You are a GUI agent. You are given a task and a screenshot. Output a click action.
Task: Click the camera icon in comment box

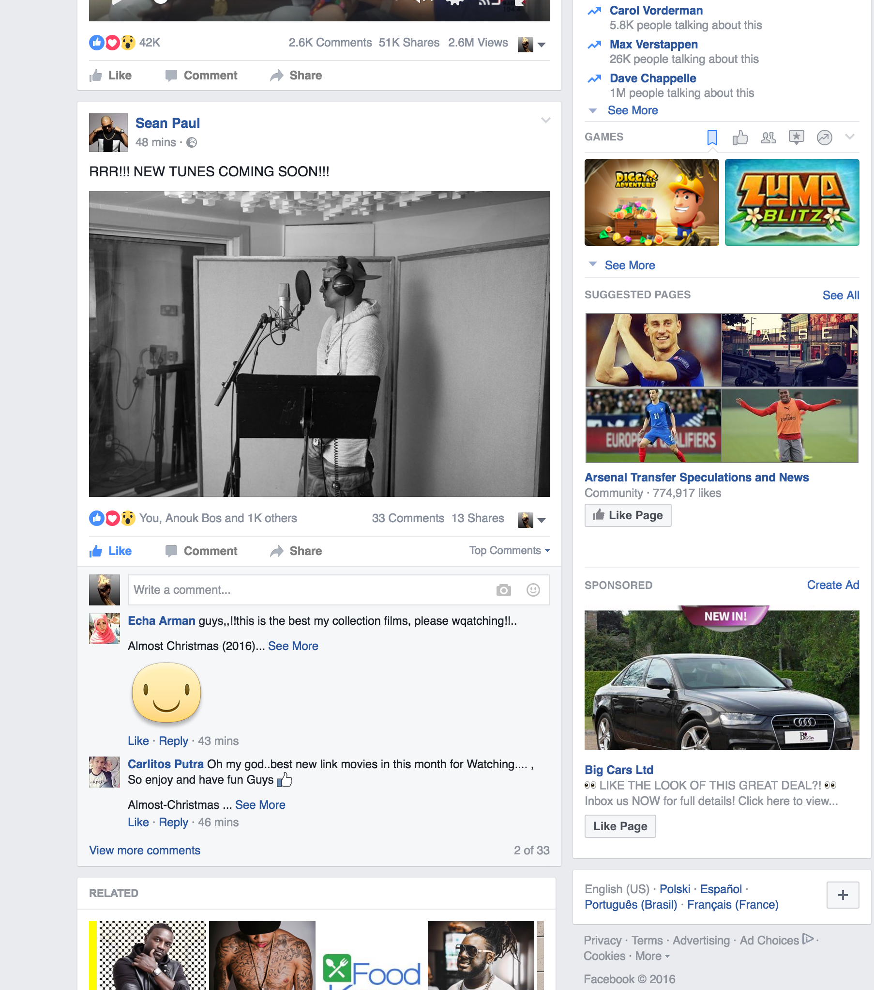[x=503, y=590]
